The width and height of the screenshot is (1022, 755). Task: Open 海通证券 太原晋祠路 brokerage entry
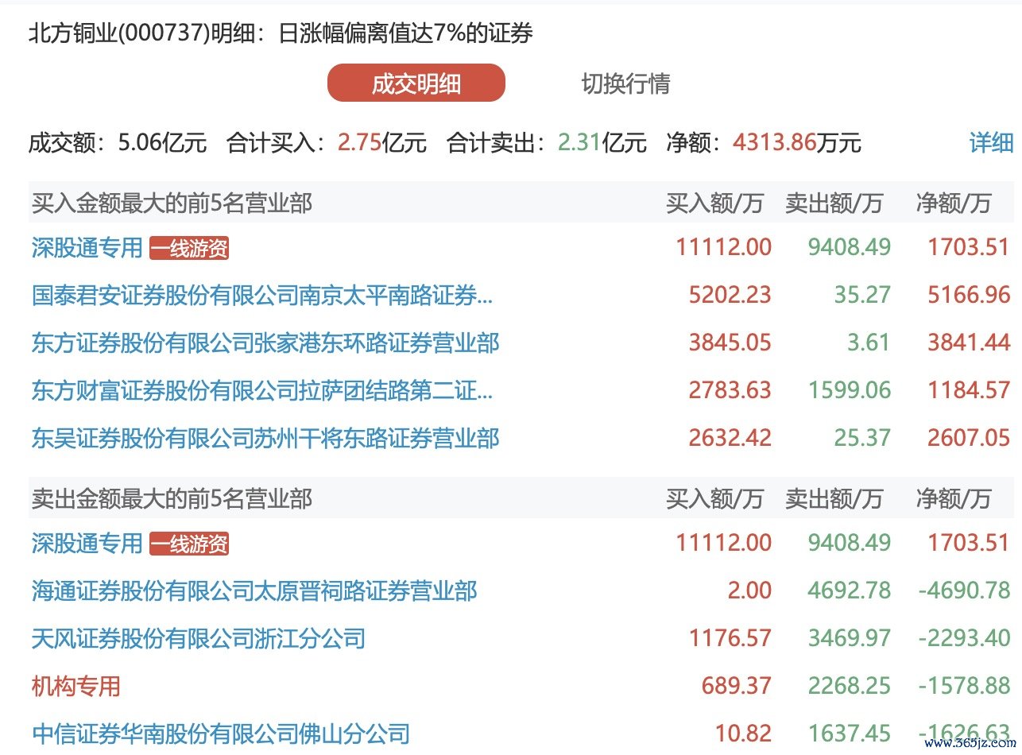pos(254,591)
